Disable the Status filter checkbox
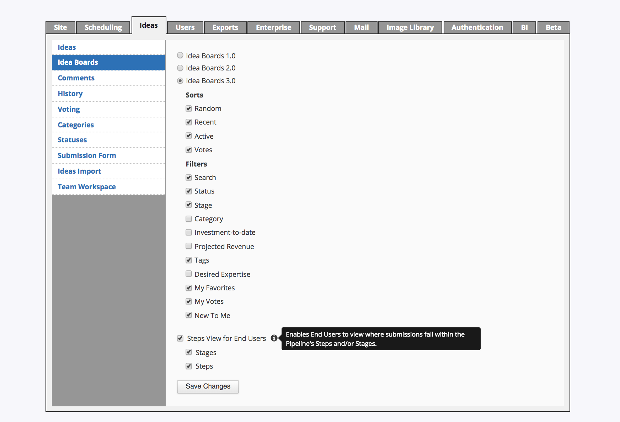620x422 pixels. point(189,191)
